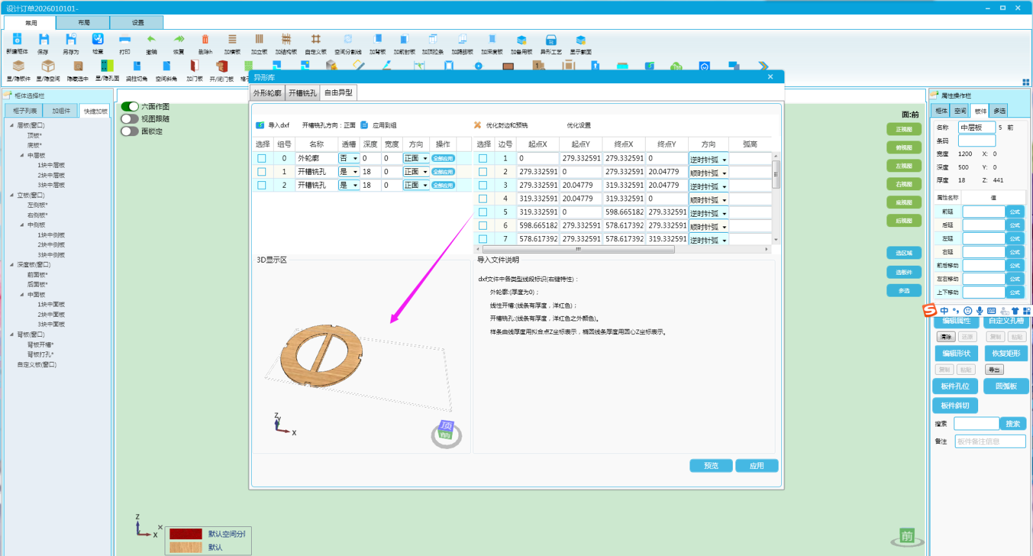Check the group 2 开槽铣孔 row checkbox
This screenshot has height=556, width=1033.
pyautogui.click(x=261, y=185)
